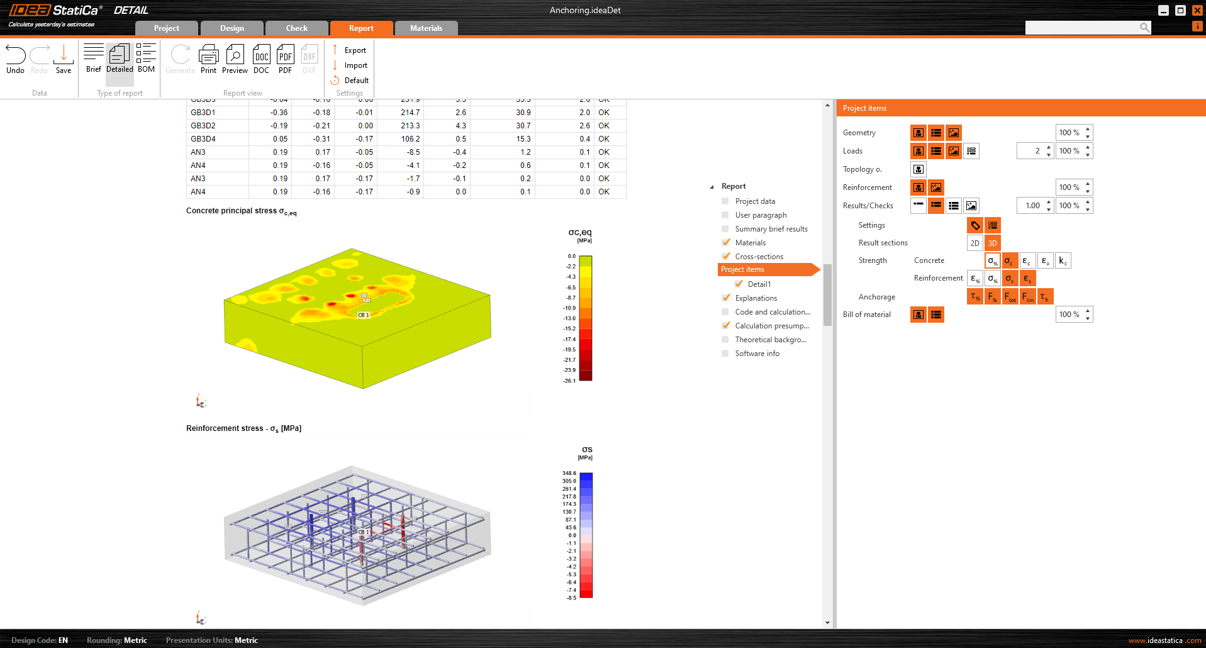The height and width of the screenshot is (648, 1206).
Task: Export report as PDF
Action: click(x=285, y=59)
